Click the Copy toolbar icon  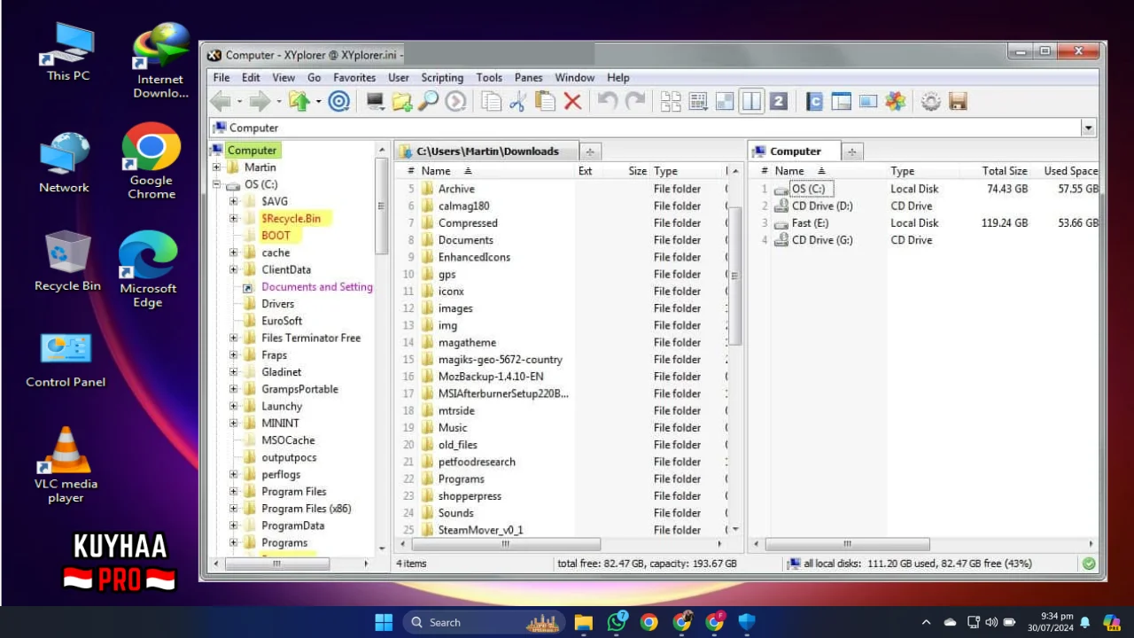(491, 102)
